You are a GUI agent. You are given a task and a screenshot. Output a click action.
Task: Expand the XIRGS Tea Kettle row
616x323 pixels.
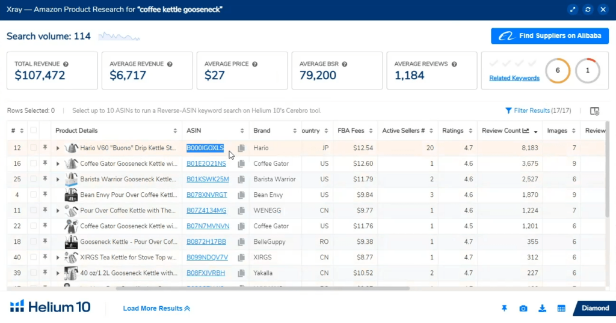click(x=58, y=258)
